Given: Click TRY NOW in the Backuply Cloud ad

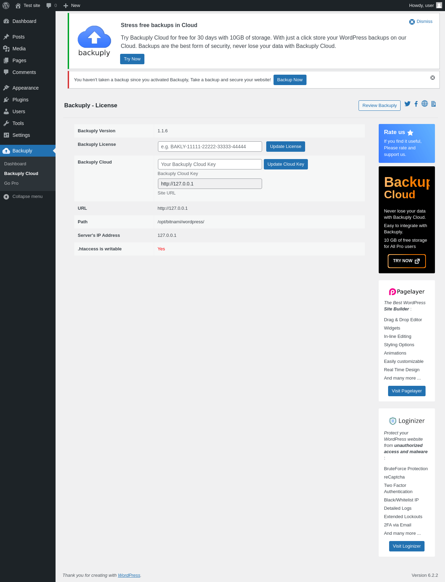Looking at the screenshot, I should tap(406, 261).
